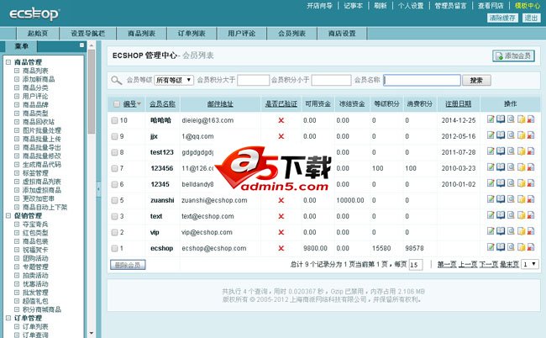Check the box for member number 5
This screenshot has height=338, width=546.
[114, 200]
